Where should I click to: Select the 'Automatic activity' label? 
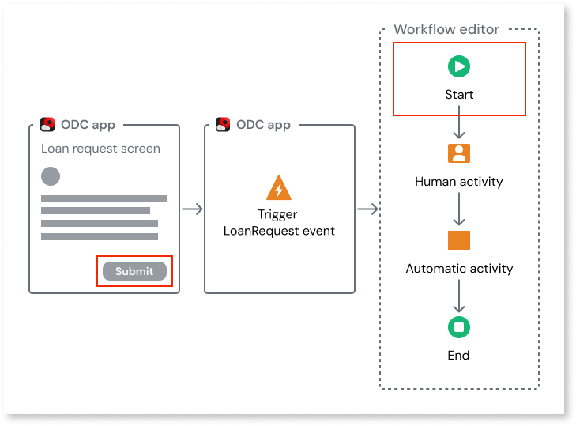pyautogui.click(x=459, y=269)
